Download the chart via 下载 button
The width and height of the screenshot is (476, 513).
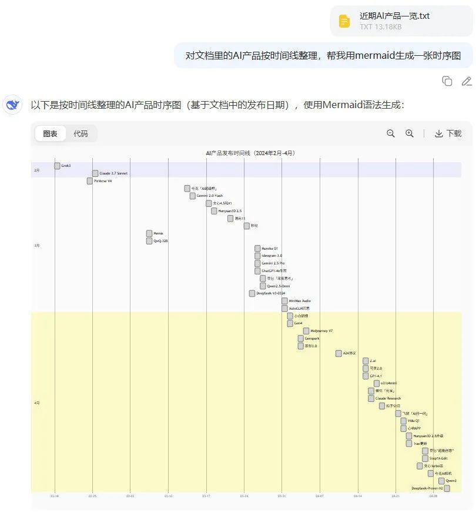tap(448, 133)
